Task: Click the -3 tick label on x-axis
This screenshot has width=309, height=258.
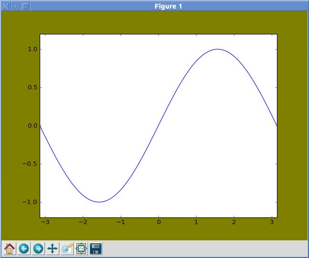Action: (x=44, y=222)
